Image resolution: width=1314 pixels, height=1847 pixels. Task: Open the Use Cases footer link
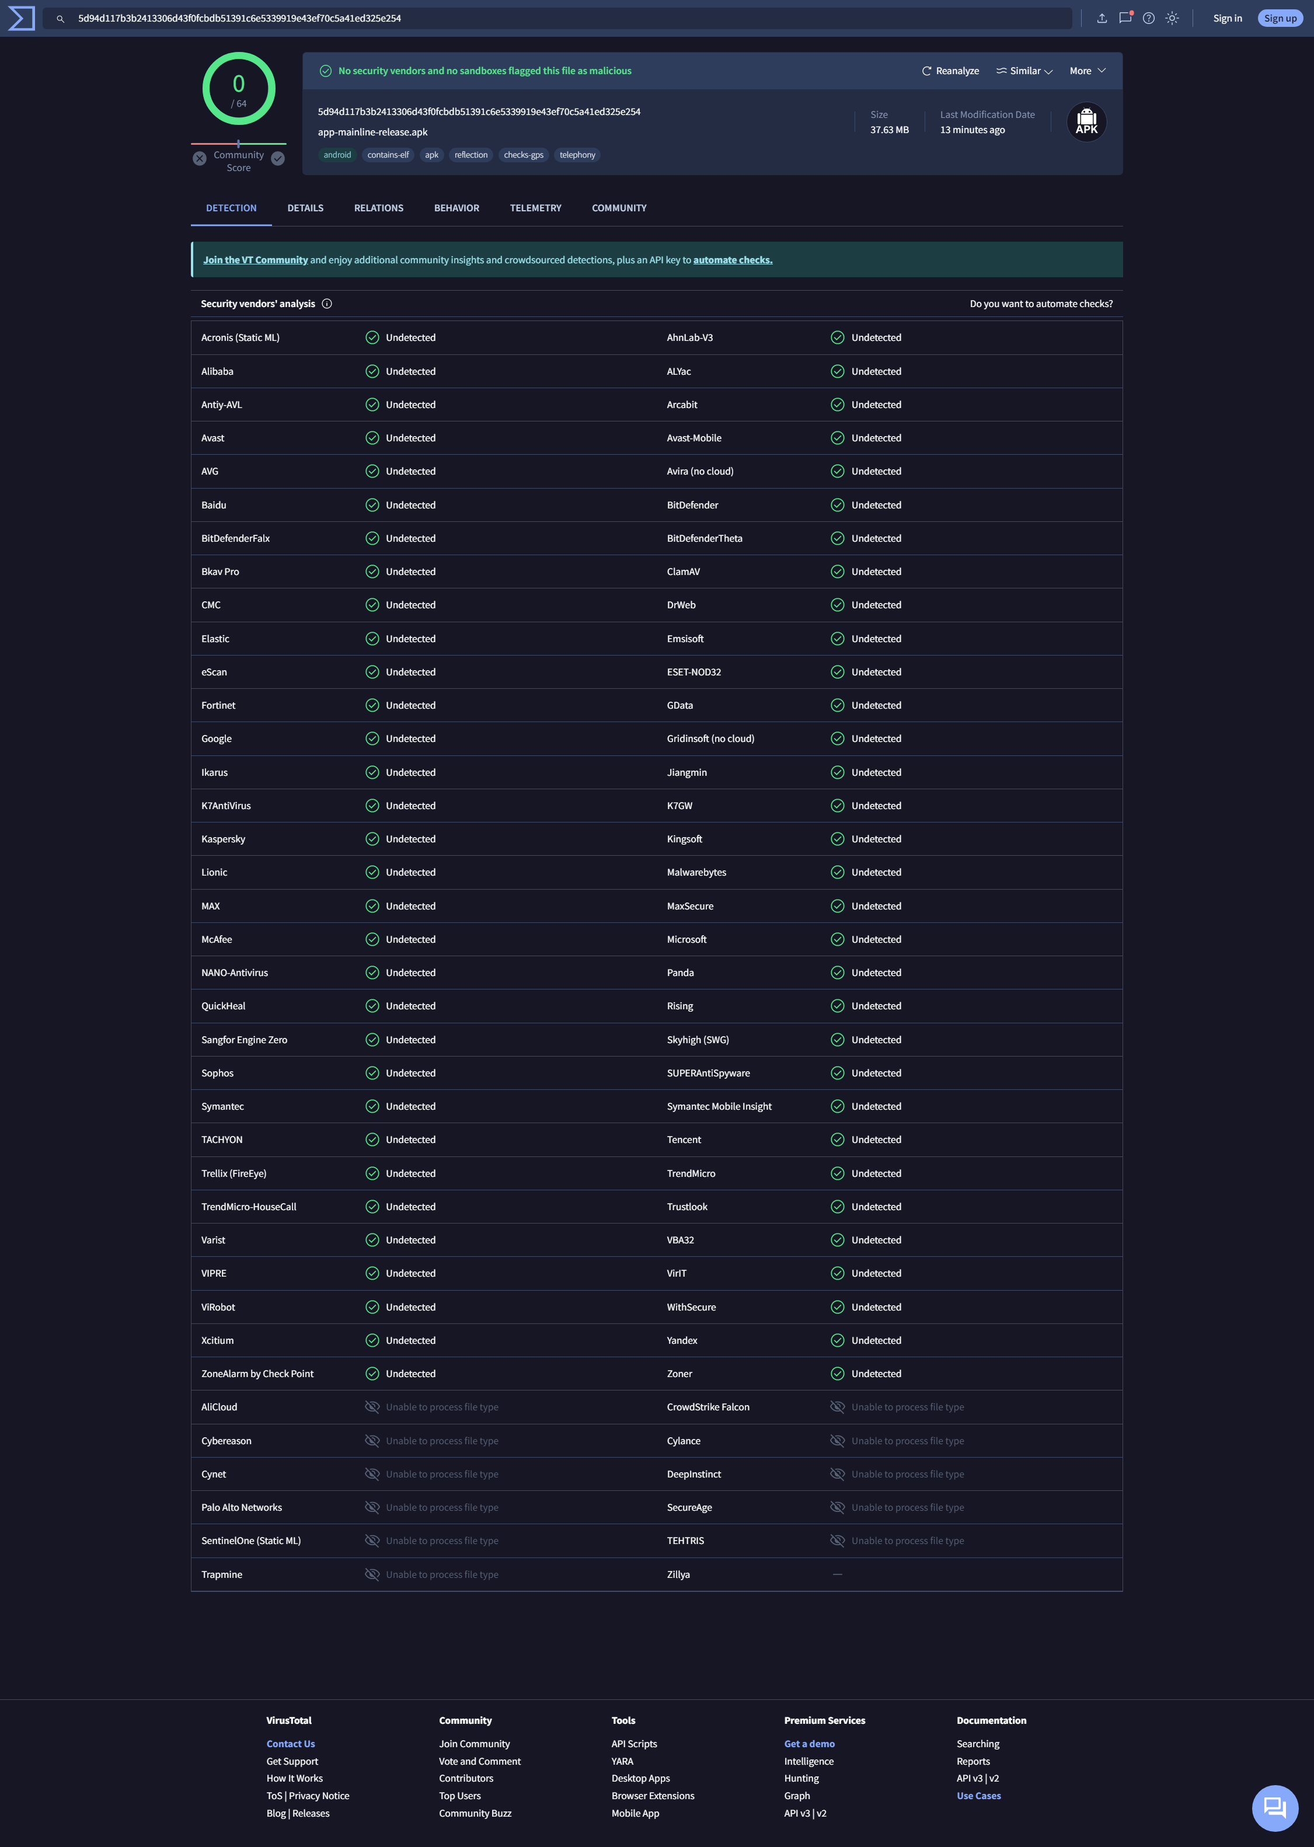978,1795
